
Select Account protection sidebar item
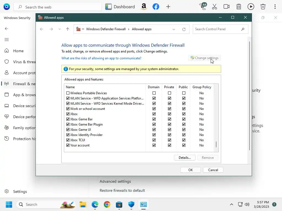[x=18, y=73]
